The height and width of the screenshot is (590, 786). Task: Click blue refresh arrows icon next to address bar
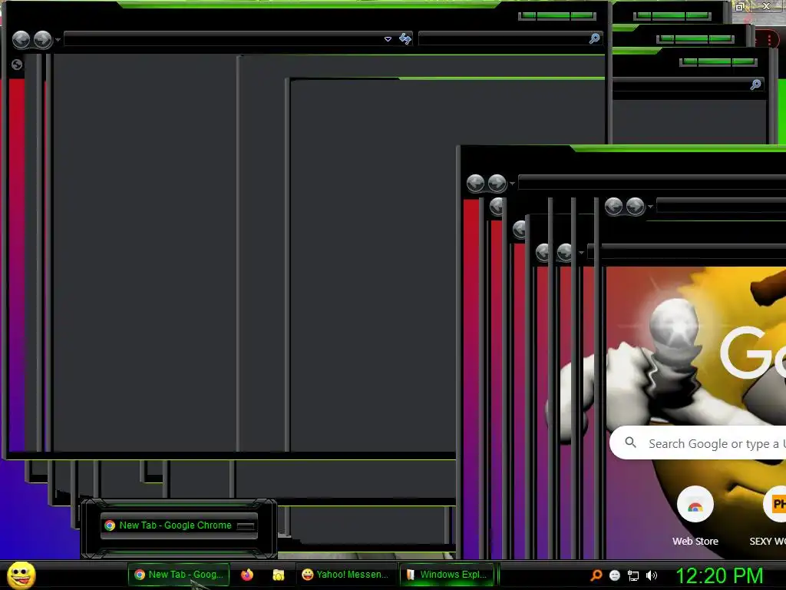[x=405, y=38]
